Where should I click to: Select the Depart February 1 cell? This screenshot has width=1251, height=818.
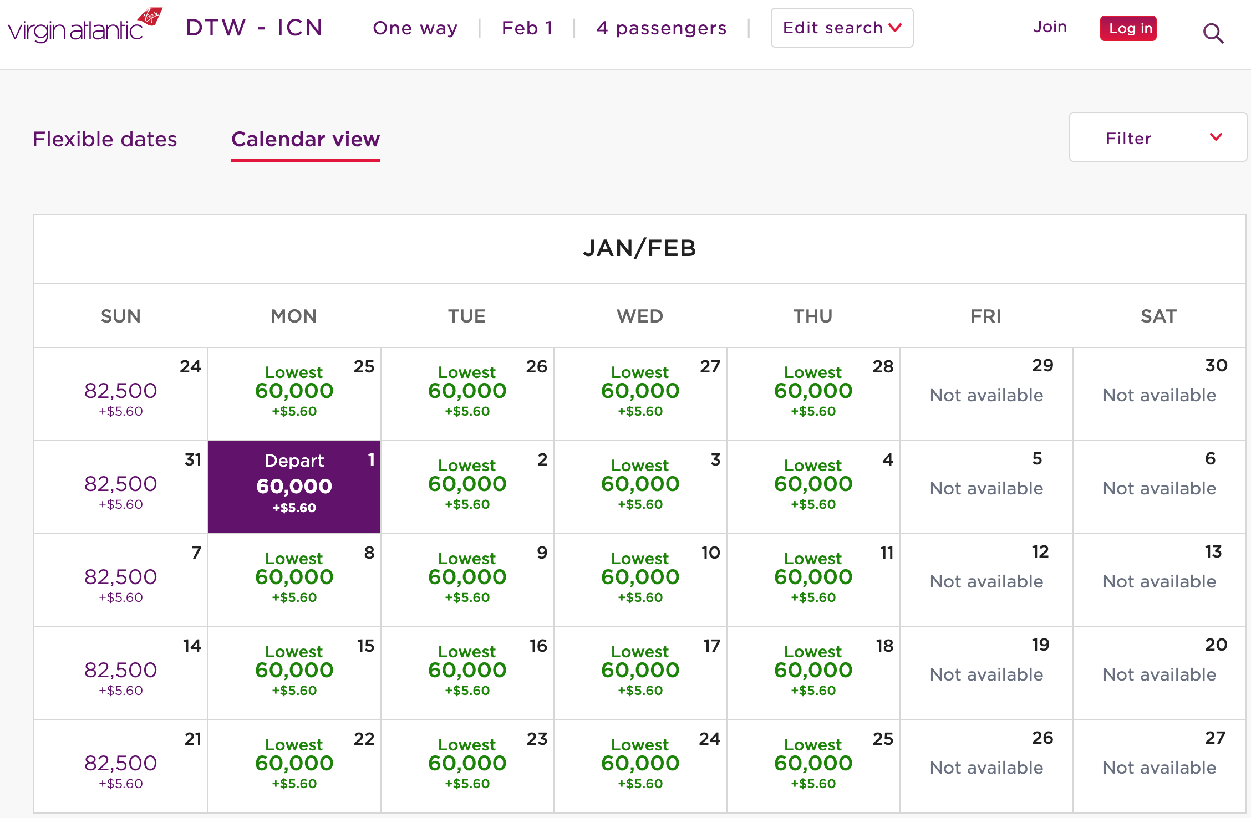[x=294, y=487]
